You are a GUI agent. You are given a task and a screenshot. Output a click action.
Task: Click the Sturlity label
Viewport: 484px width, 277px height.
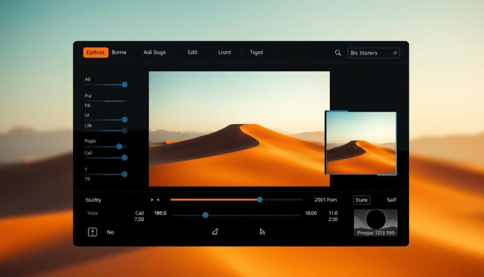point(93,200)
